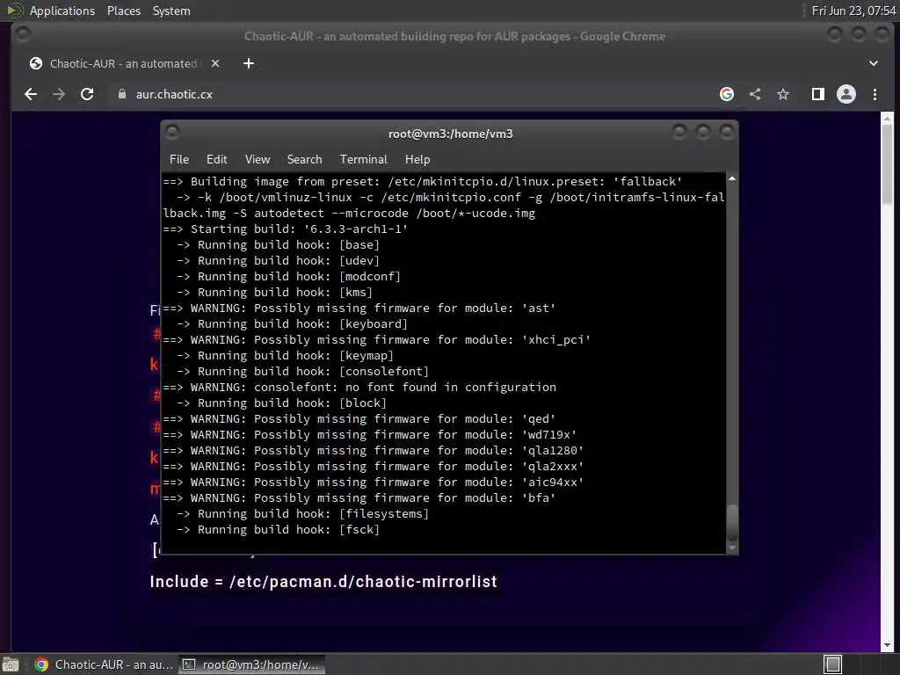
Task: Go forward in Chrome
Action: point(59,94)
